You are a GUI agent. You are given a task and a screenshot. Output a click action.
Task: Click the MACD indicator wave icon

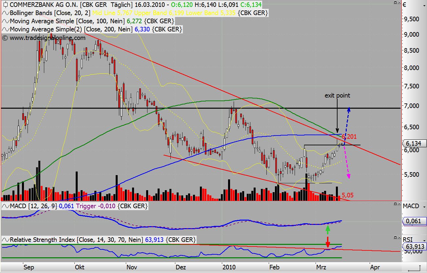click(x=6, y=206)
